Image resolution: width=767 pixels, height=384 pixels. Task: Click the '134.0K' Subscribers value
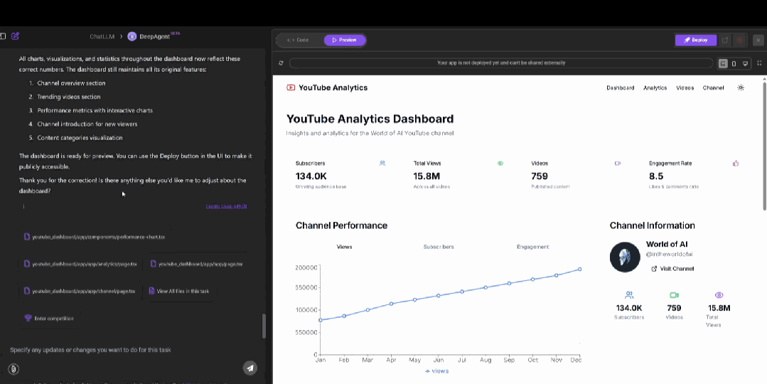pos(311,176)
